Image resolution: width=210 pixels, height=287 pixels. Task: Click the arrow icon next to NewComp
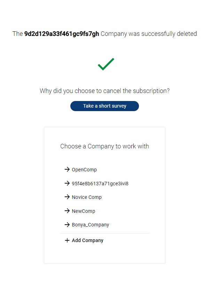(67, 211)
